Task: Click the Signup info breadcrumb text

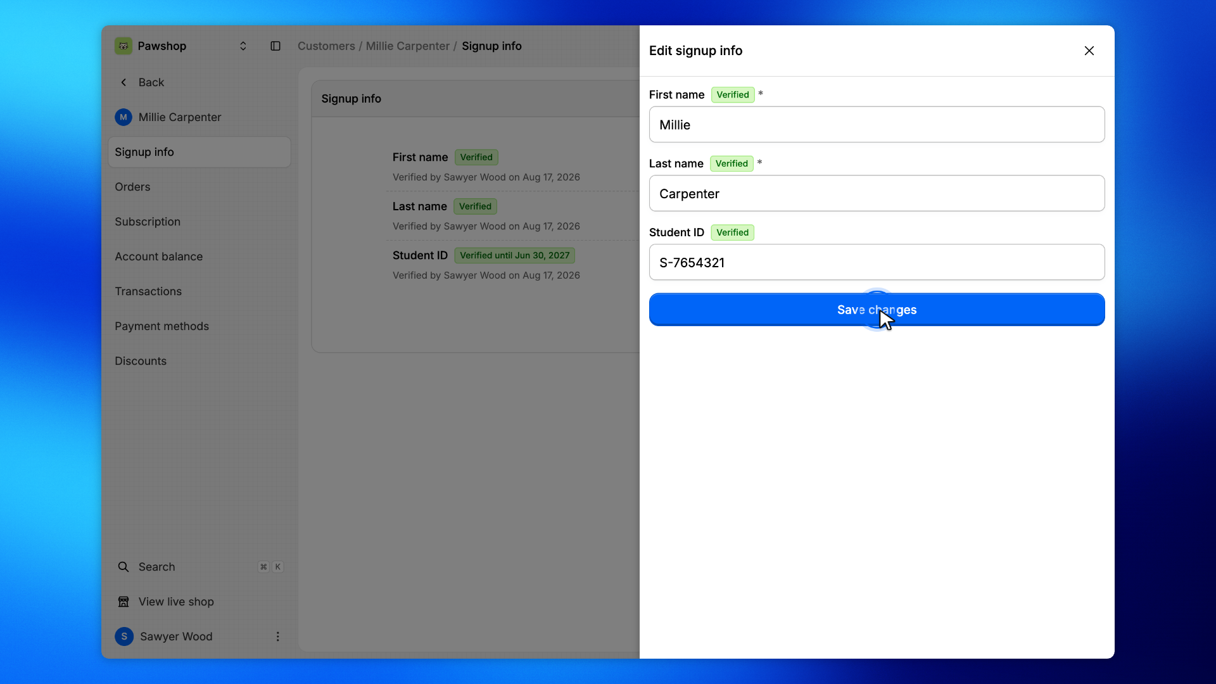Action: click(x=491, y=46)
